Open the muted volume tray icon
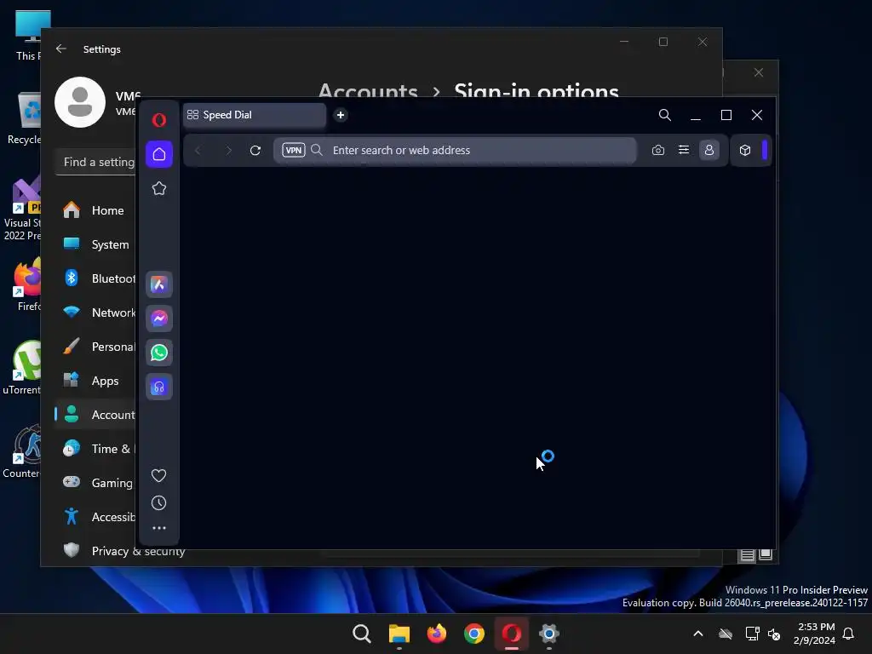Viewport: 872px width, 654px height. pyautogui.click(x=774, y=634)
